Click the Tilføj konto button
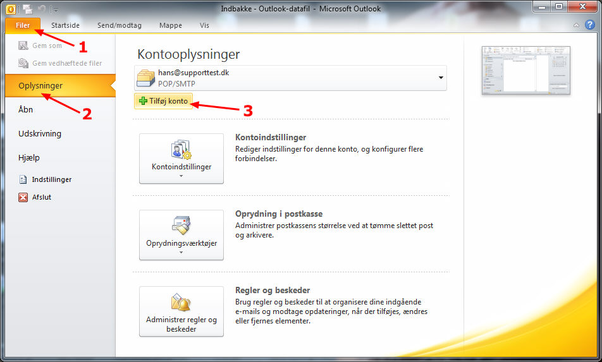The height and width of the screenshot is (362, 602). [163, 101]
